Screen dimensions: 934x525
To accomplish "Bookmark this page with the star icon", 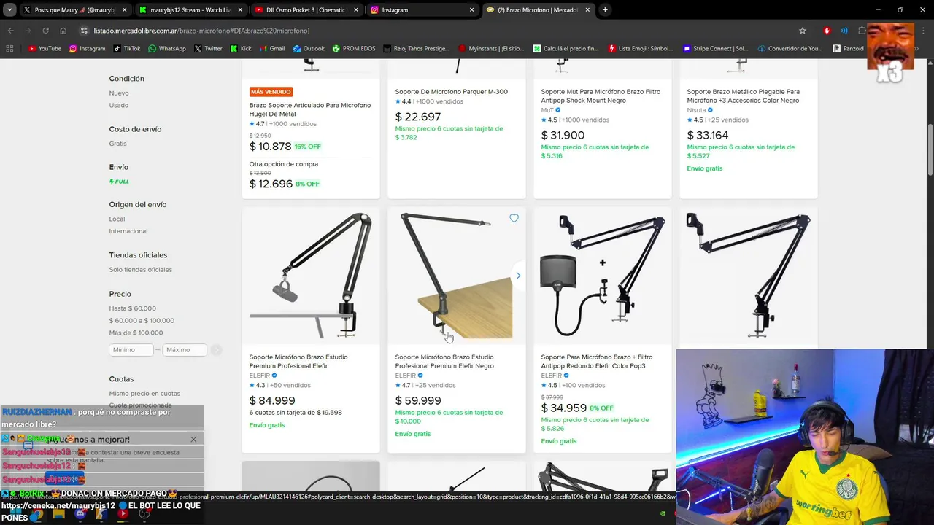I will pyautogui.click(x=803, y=31).
